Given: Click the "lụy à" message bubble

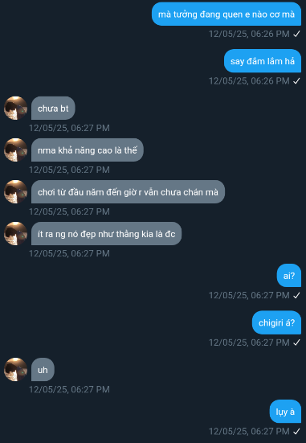Looking at the screenshot, I should (x=285, y=412).
